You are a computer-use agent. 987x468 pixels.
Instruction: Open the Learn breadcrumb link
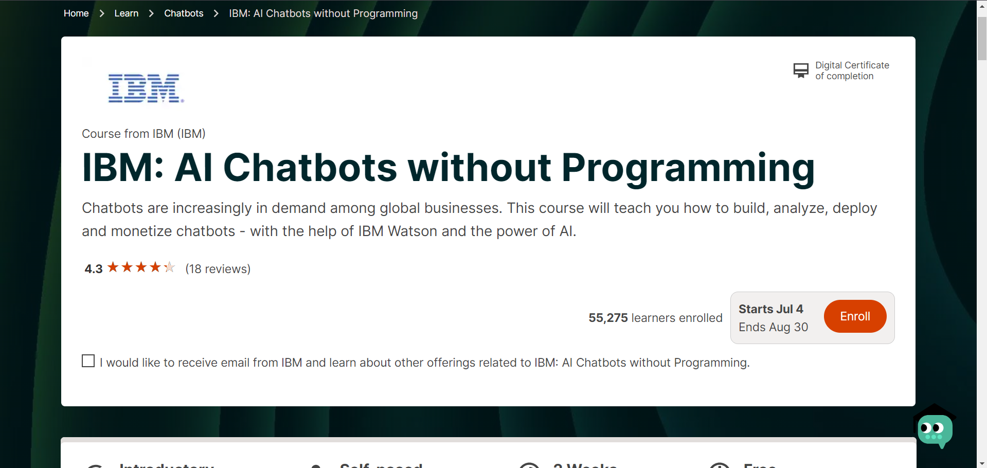pos(126,13)
